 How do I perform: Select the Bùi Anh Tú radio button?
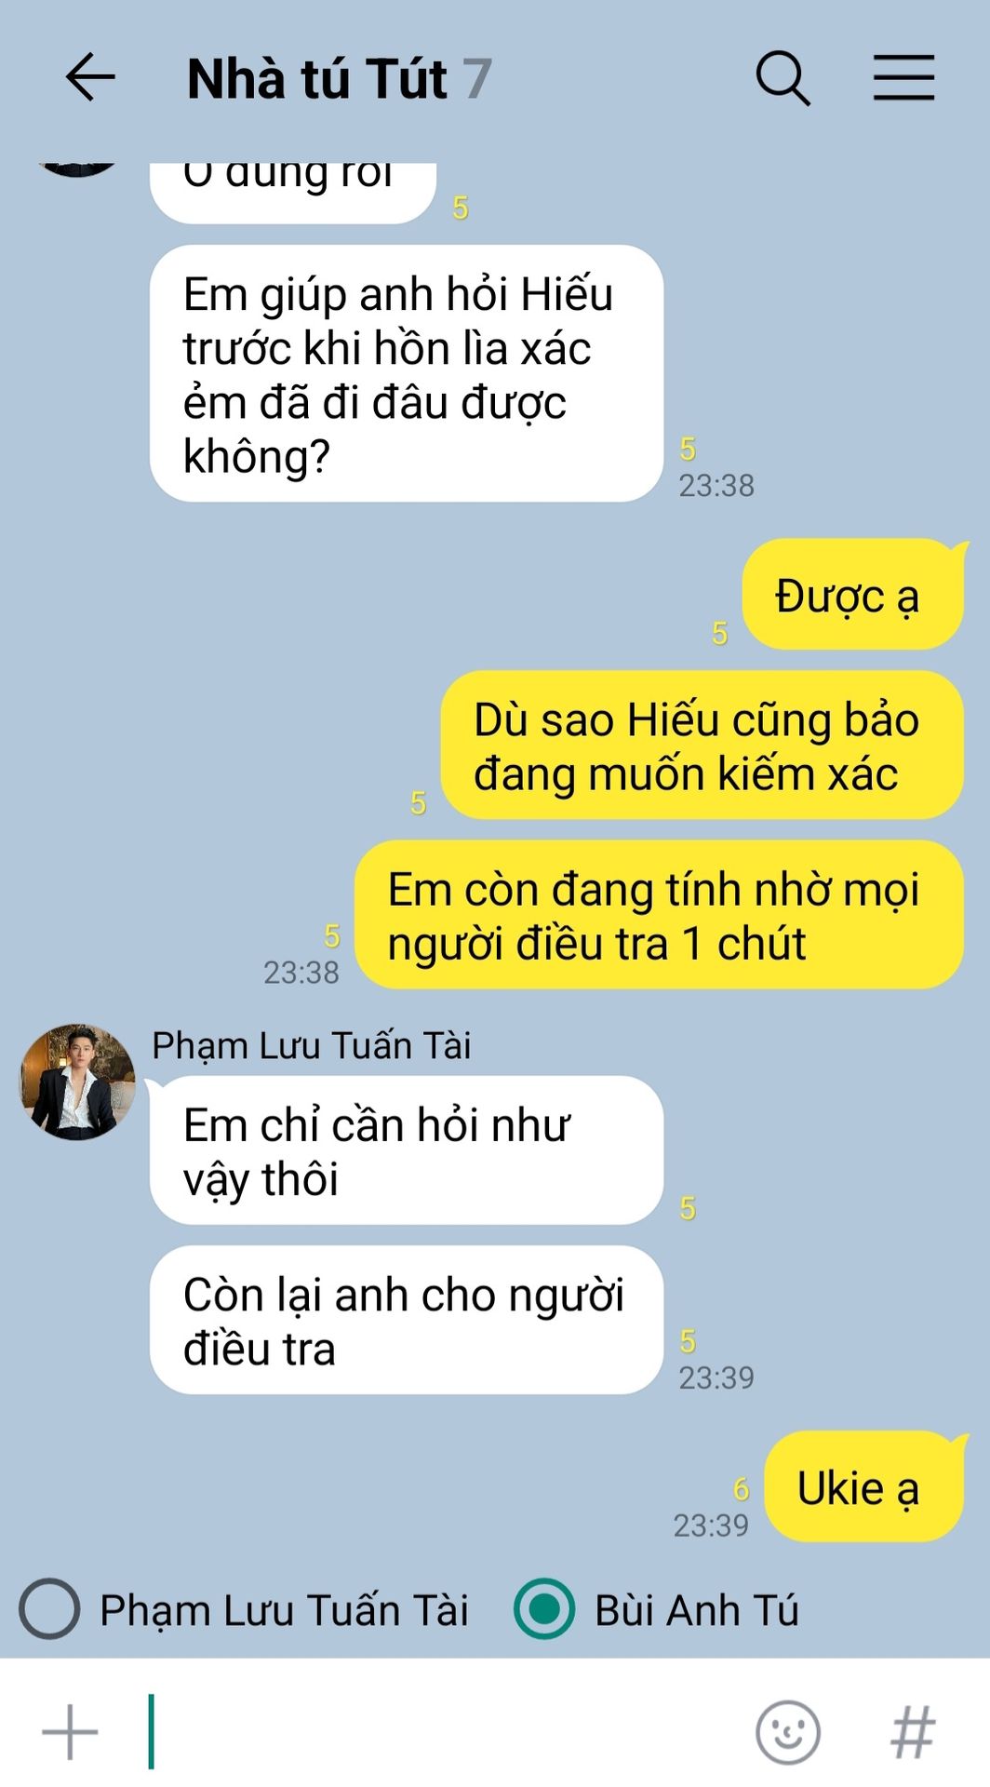(544, 1608)
